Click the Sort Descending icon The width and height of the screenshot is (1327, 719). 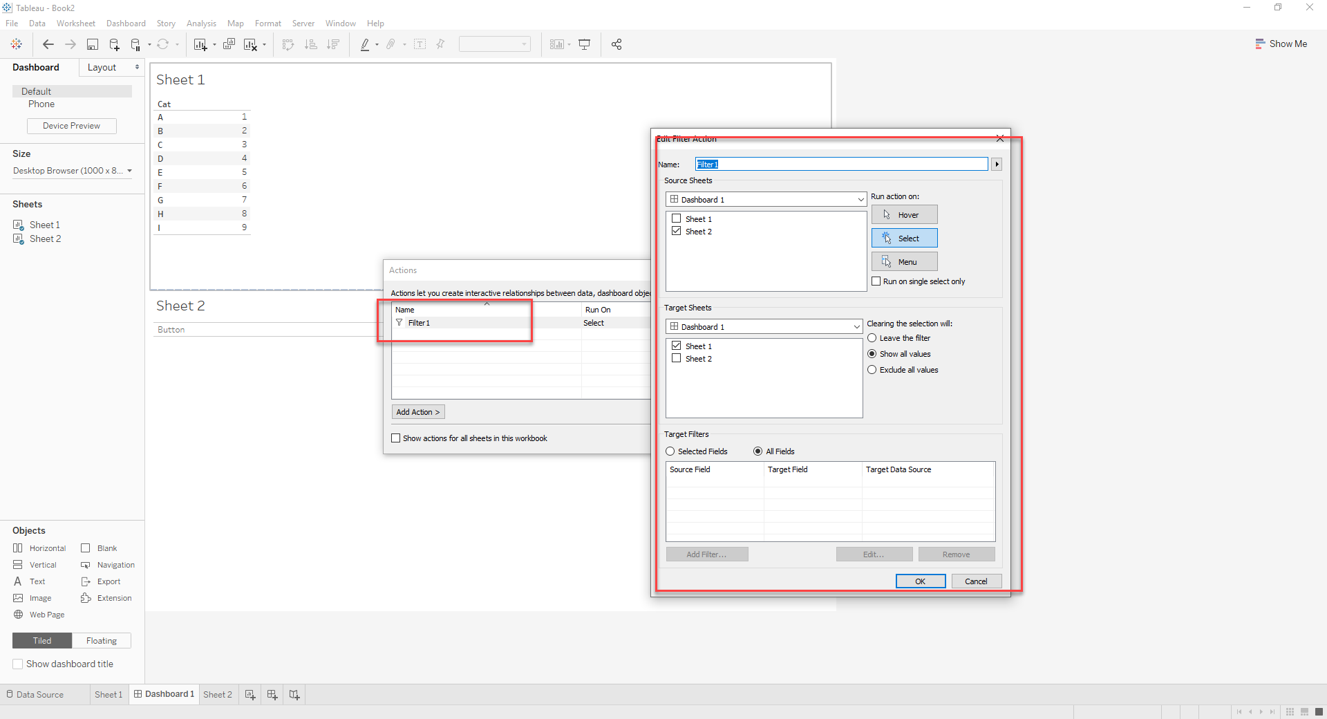333,44
